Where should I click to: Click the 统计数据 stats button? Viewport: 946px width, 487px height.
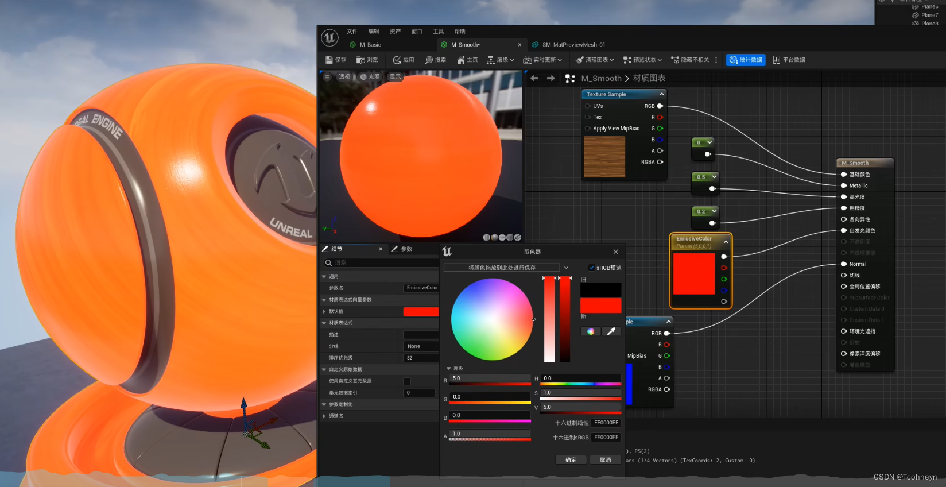(x=746, y=60)
